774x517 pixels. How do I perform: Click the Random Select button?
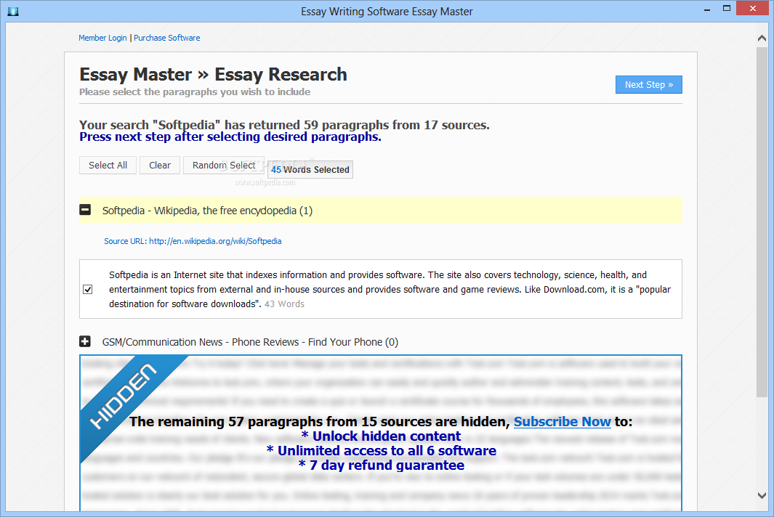pyautogui.click(x=224, y=166)
